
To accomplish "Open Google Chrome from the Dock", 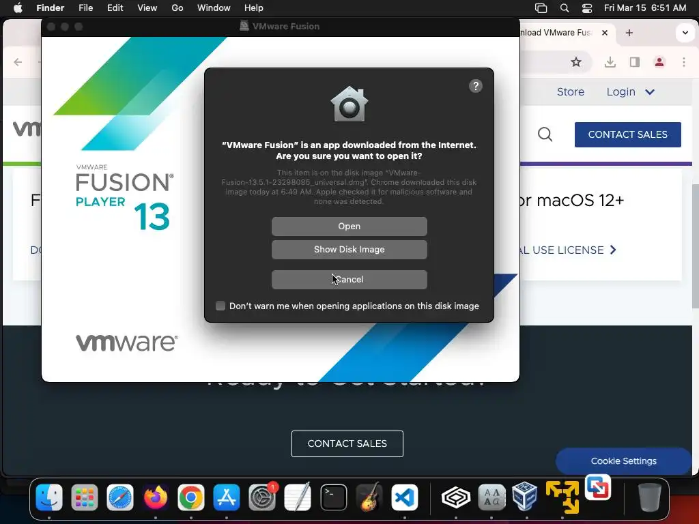I will pos(191,497).
